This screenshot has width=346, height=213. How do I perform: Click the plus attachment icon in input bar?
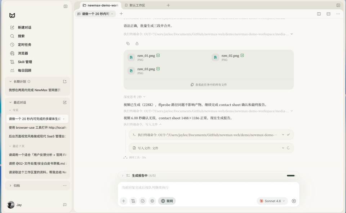pyautogui.click(x=124, y=201)
